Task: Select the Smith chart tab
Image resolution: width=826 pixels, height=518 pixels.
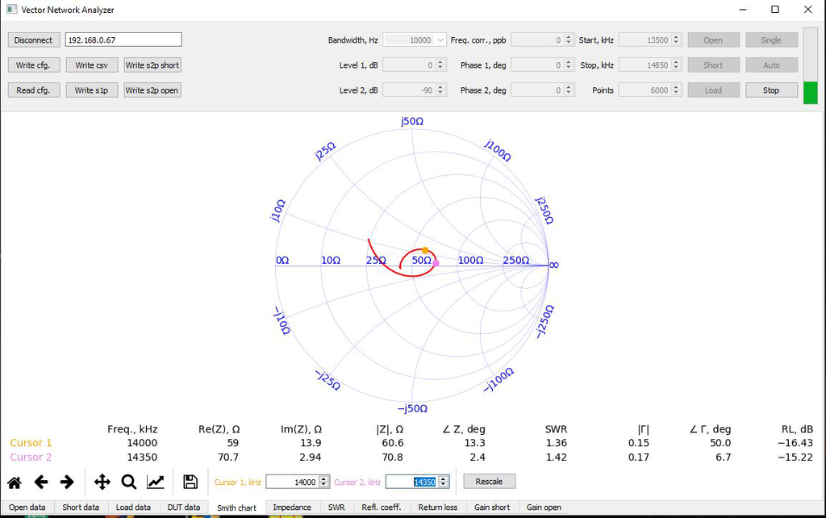Action: coord(236,508)
